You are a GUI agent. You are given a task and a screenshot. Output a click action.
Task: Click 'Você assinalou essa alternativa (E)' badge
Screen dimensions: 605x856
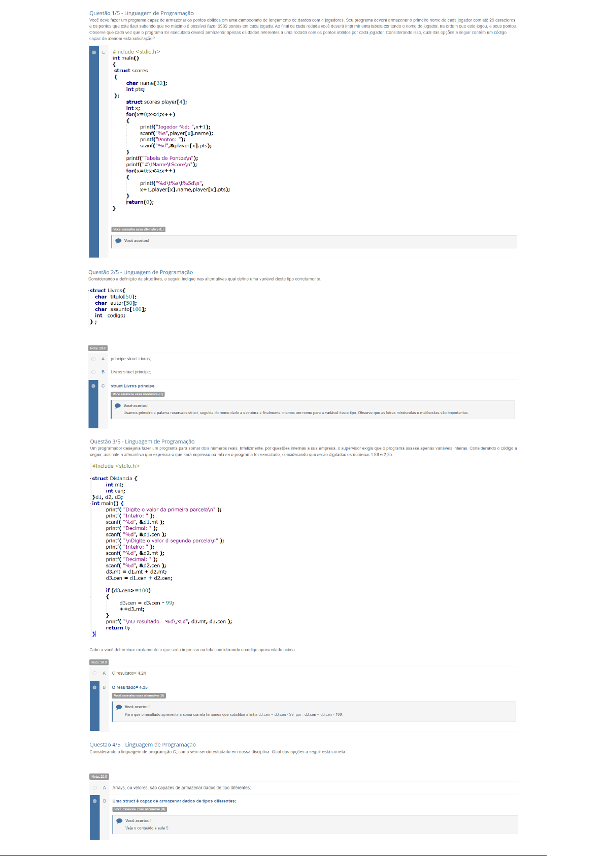pyautogui.click(x=138, y=230)
